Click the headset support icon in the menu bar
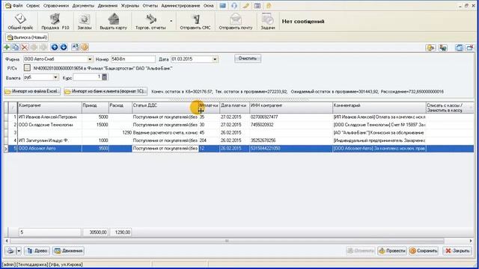Viewport: 479px width, 269px height. tap(234, 6)
